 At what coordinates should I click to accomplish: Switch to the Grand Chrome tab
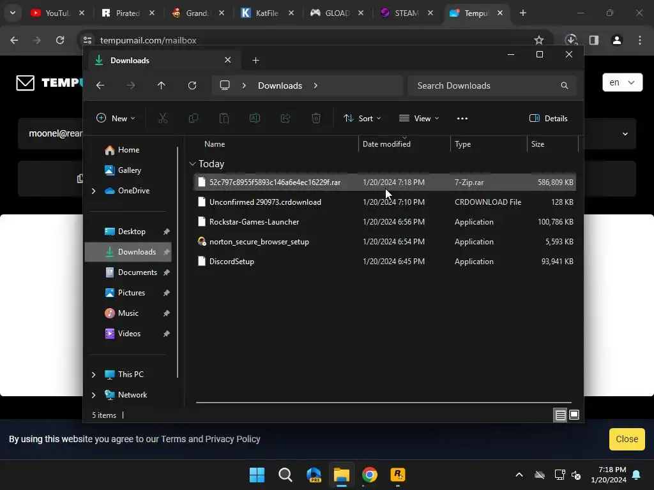pyautogui.click(x=197, y=13)
